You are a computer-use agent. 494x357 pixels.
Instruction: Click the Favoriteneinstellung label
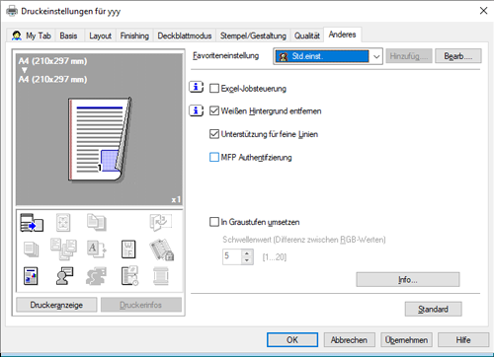226,55
